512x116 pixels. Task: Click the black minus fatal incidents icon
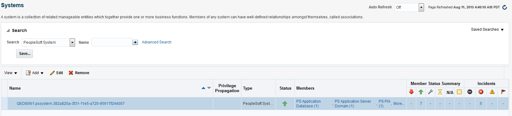click(x=470, y=92)
